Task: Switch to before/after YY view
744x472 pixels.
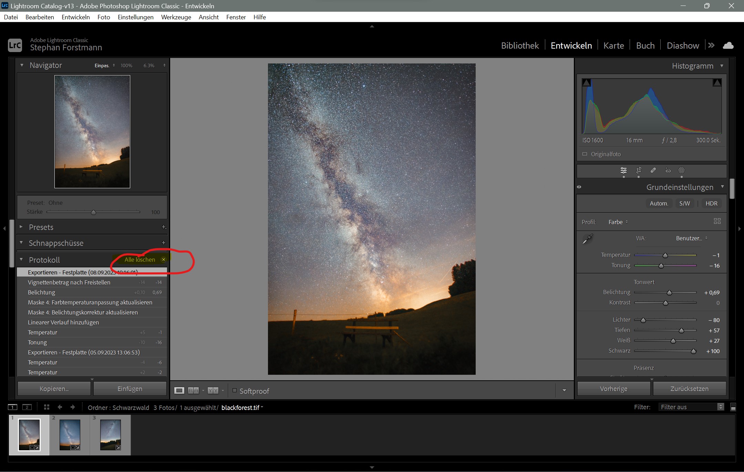Action: (x=213, y=390)
